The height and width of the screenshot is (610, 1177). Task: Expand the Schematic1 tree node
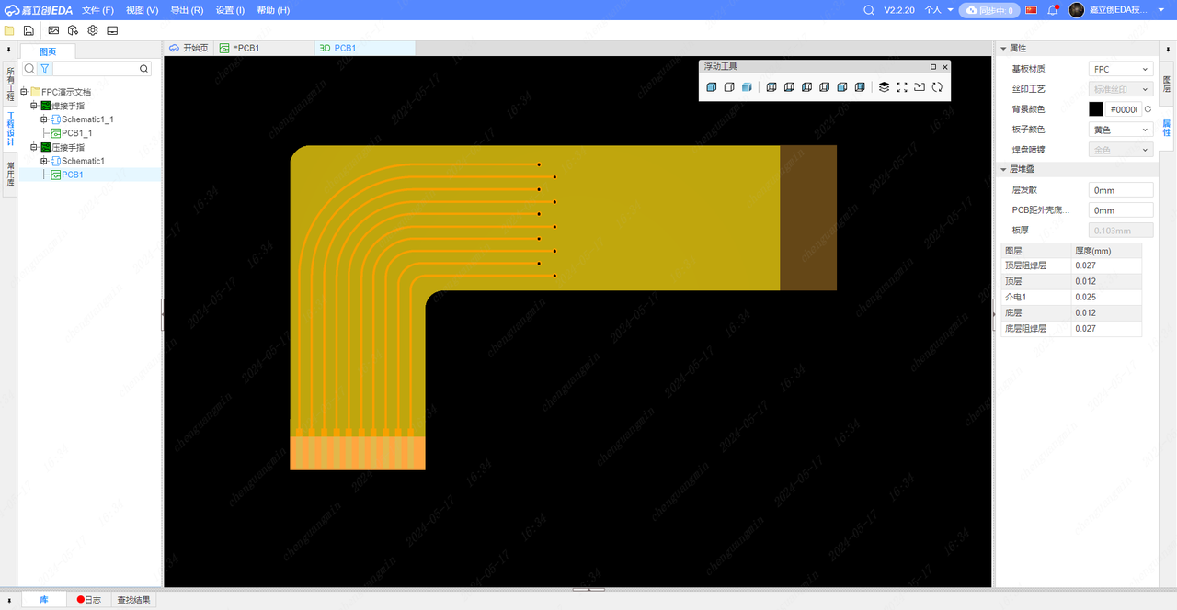[x=43, y=161]
